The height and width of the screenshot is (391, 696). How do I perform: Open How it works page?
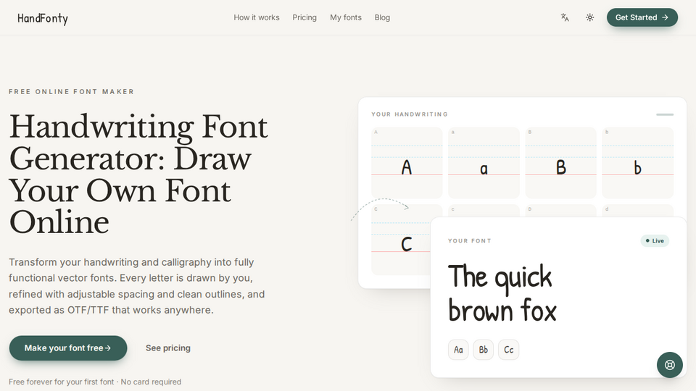(257, 17)
